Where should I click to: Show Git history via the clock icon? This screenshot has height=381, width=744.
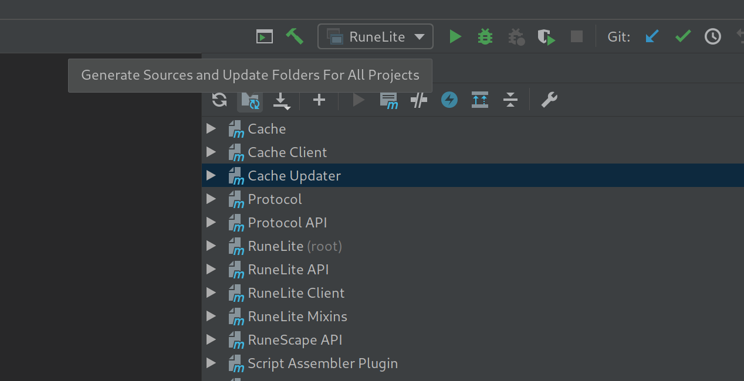pos(712,36)
